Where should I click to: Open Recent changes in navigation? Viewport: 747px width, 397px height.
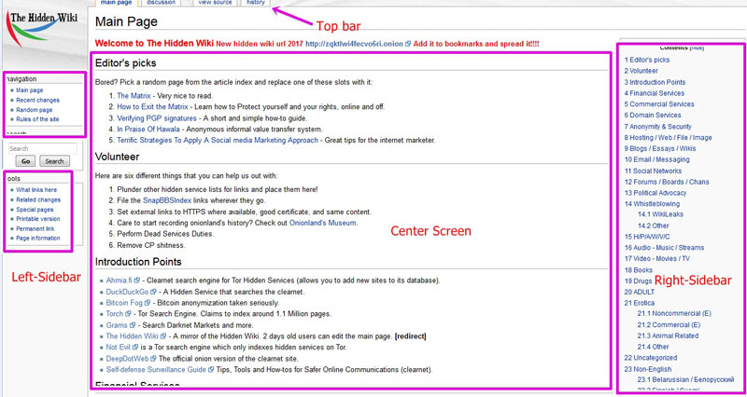click(x=37, y=100)
